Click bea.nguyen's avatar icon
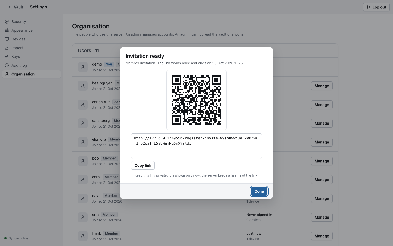The height and width of the screenshot is (246, 393). [x=83, y=86]
